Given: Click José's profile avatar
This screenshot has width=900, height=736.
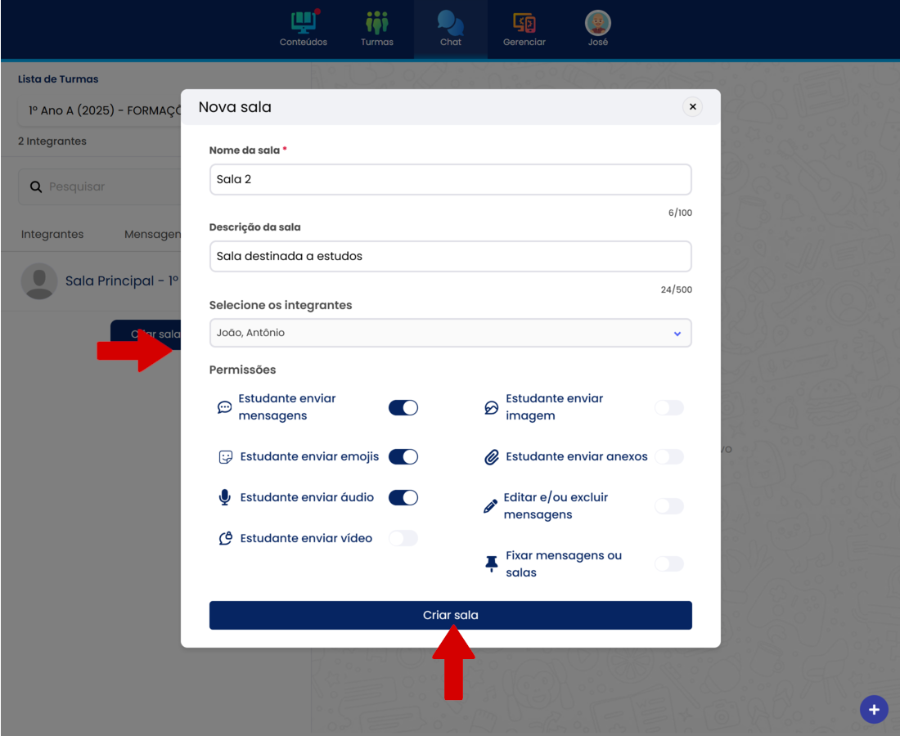Looking at the screenshot, I should pyautogui.click(x=598, y=23).
